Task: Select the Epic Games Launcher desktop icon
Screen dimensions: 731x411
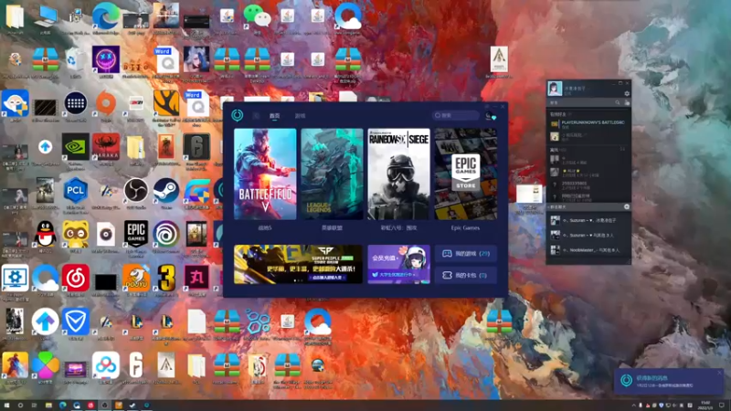Action: click(x=136, y=237)
